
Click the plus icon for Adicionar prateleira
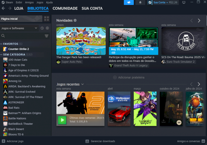[x=115, y=77]
